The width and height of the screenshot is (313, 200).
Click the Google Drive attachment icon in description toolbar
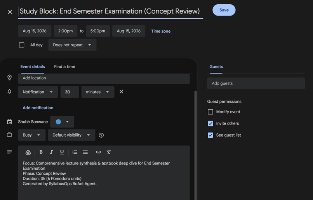click(28, 153)
